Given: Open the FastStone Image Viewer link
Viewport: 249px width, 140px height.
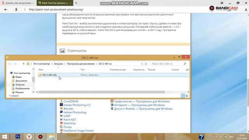Looking at the screenshot, I should [79, 131].
